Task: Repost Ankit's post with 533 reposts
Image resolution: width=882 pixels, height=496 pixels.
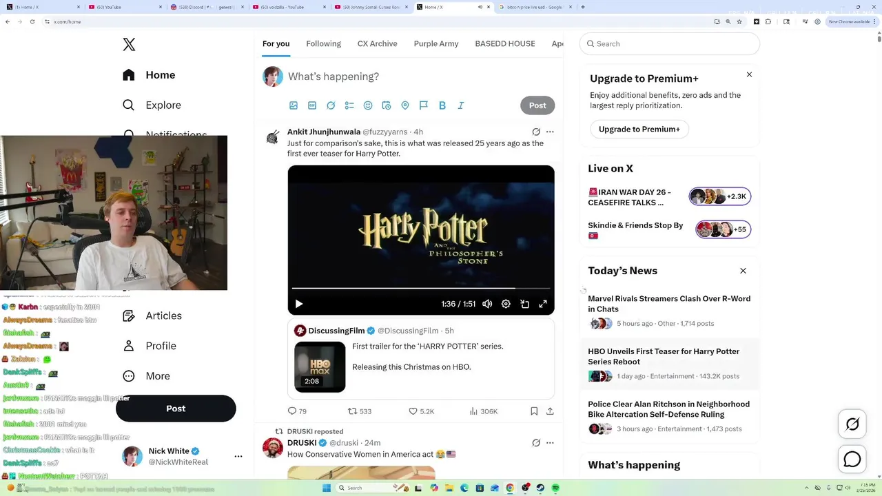Action: tap(360, 411)
